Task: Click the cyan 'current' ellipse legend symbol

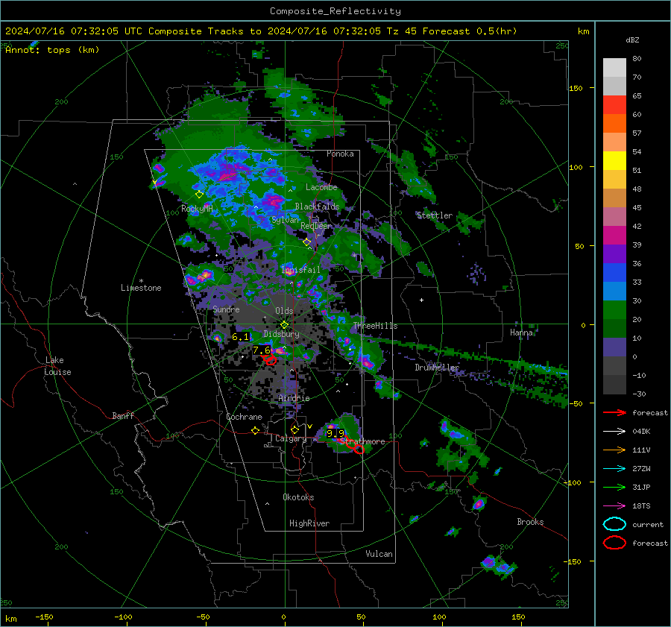Action: [x=614, y=524]
